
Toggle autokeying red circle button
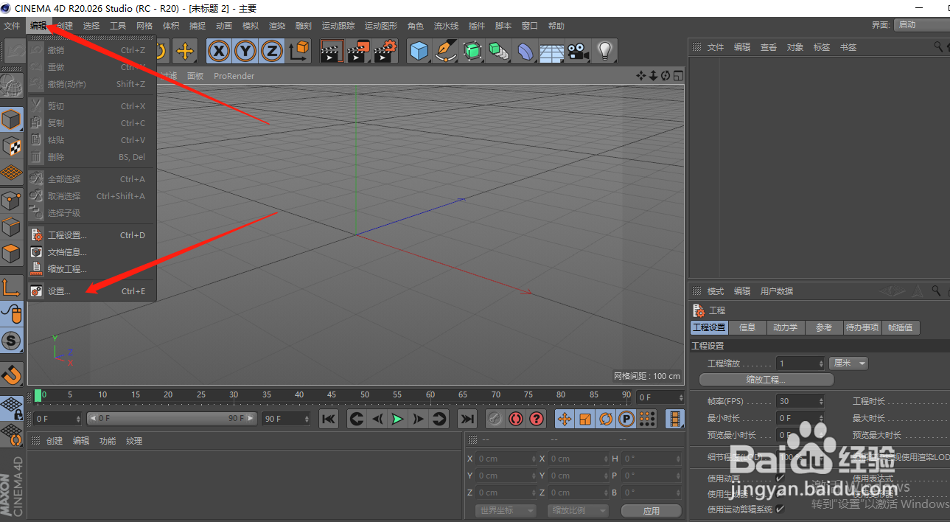516,419
